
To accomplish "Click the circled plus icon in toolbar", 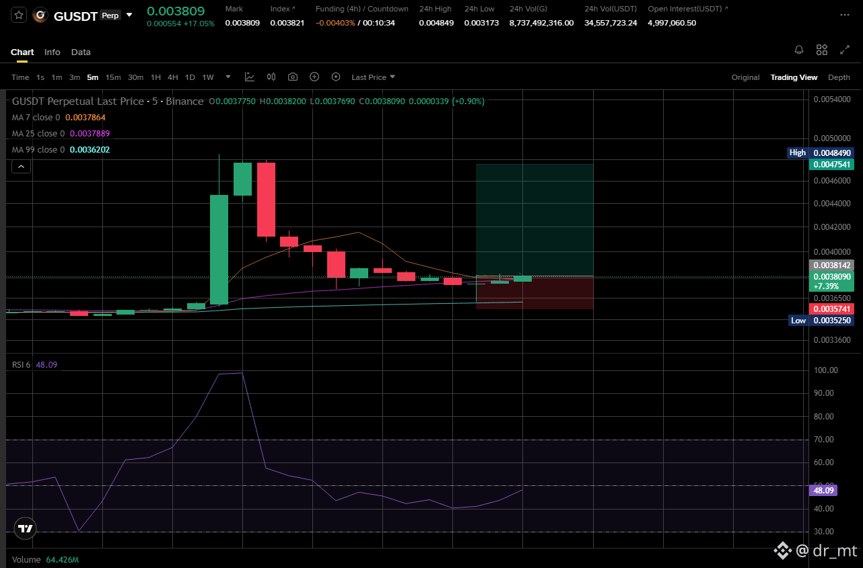I will (x=314, y=77).
